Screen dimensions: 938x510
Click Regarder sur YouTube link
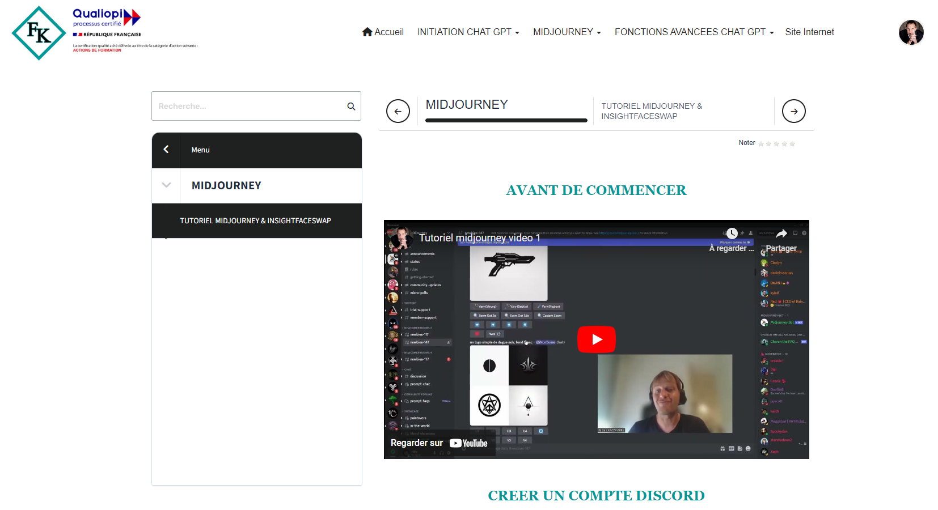tap(439, 443)
